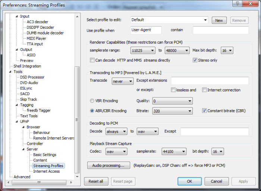Screen dimensions: 261x191
Task: Click the contain text field
Action: point(221,30)
